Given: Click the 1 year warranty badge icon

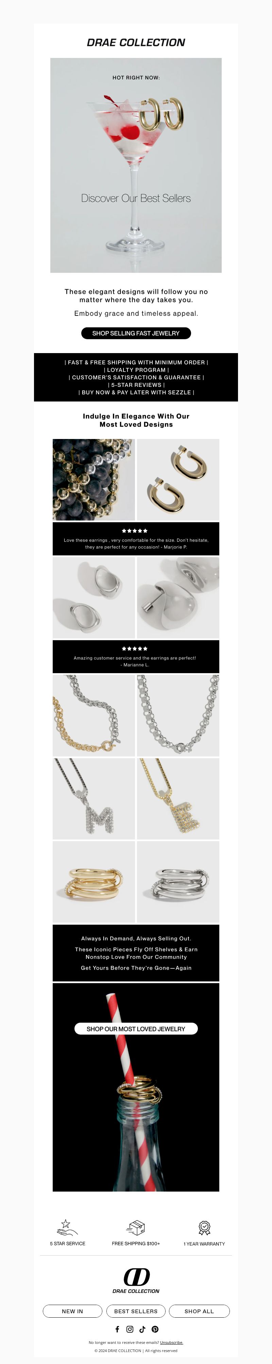Looking at the screenshot, I should tap(204, 1227).
